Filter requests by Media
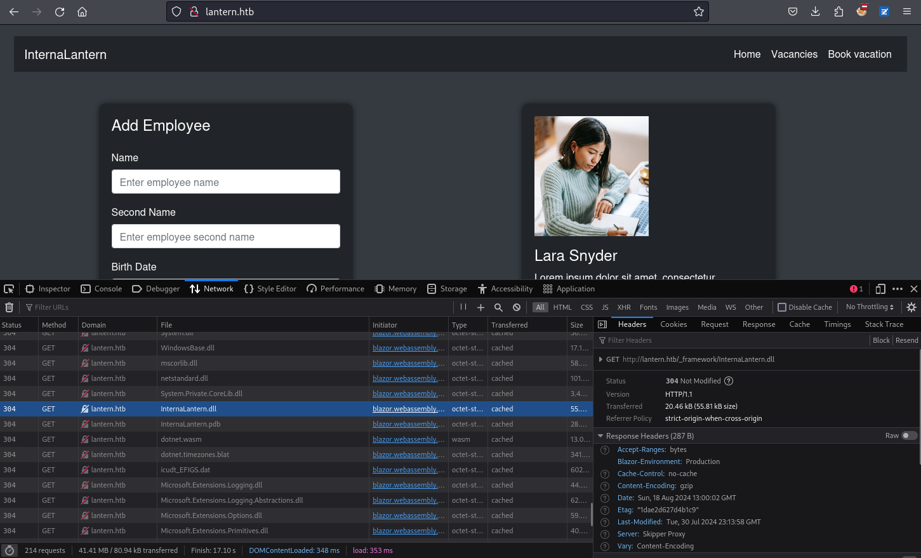921x558 pixels. click(x=707, y=307)
